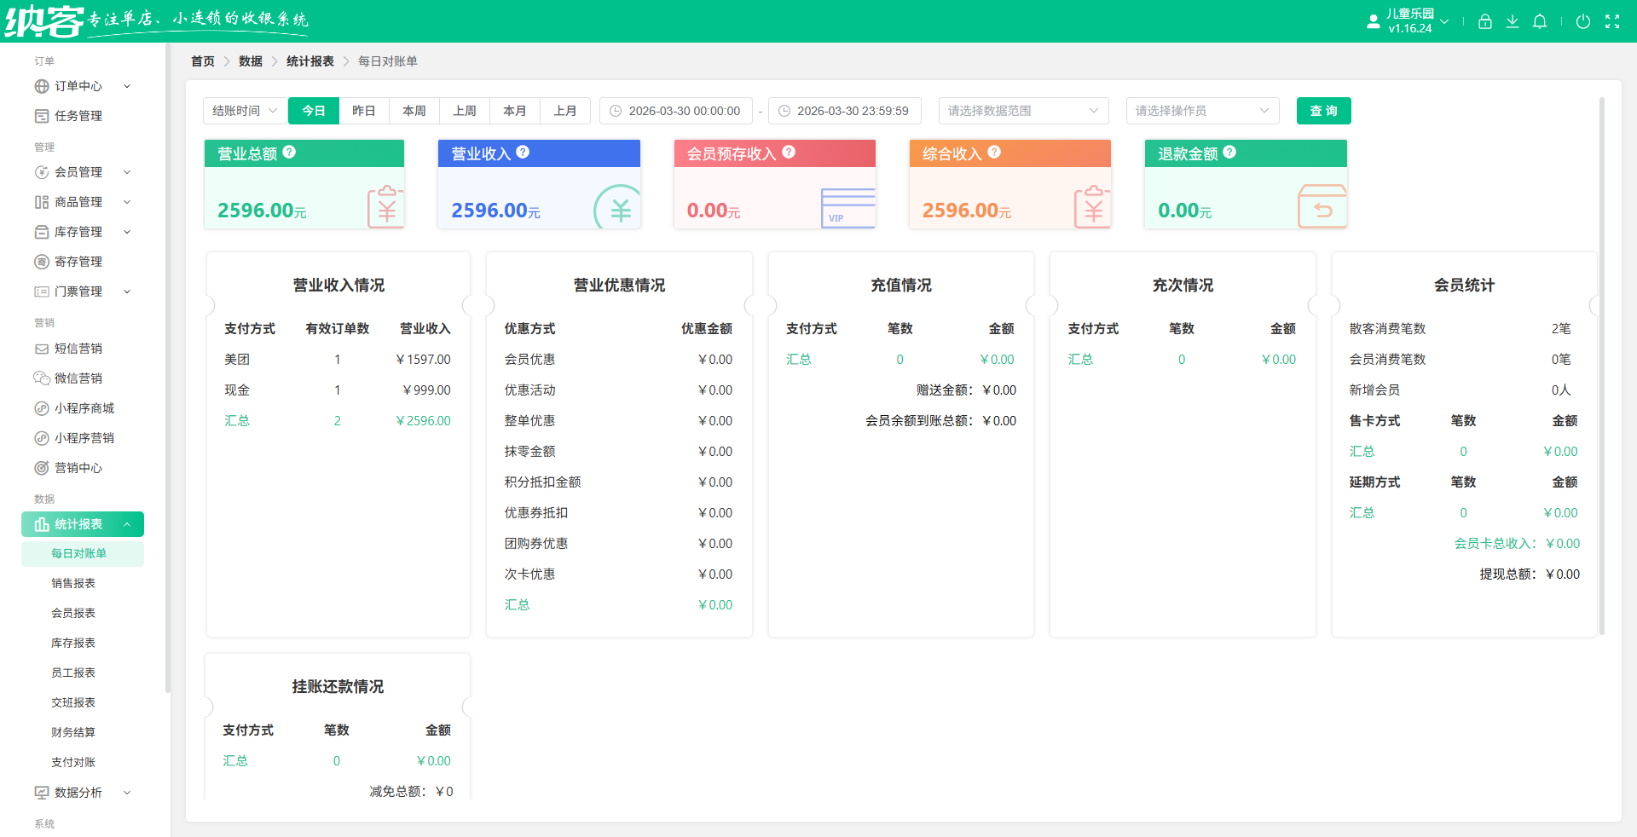The height and width of the screenshot is (837, 1637).
Task: Open the 请选择数据范围 data range dropdown
Action: [x=1023, y=111]
